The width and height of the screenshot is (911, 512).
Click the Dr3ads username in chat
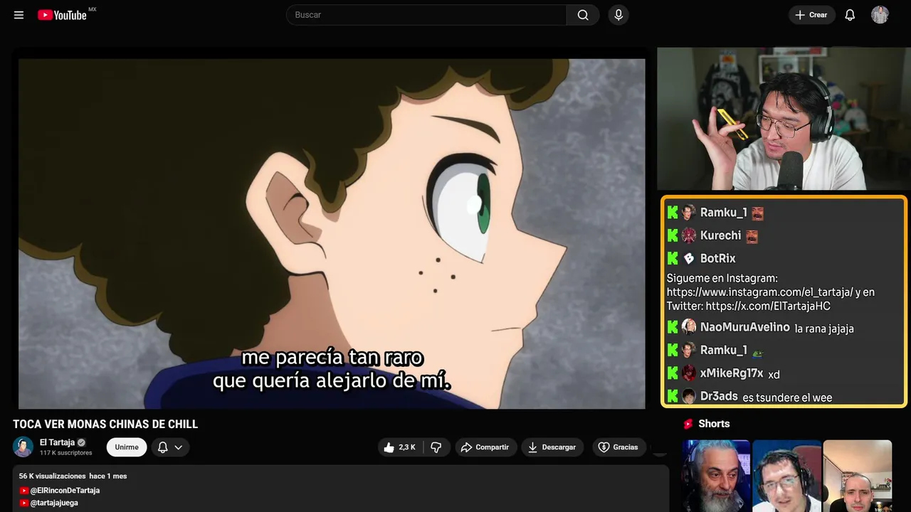click(x=719, y=396)
